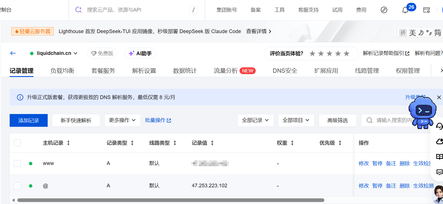This screenshot has width=443, height=204.
Task: Click the 新手快速解析 button
Action: tap(76, 120)
